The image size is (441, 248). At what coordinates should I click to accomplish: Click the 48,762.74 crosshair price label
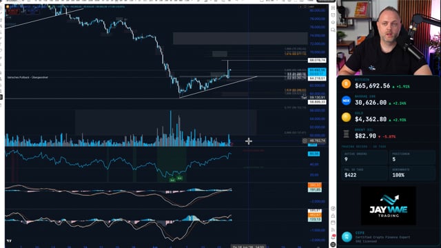tap(317, 141)
